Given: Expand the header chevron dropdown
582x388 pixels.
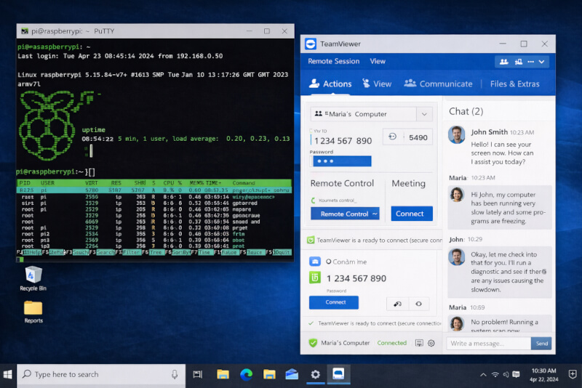Looking at the screenshot, I should point(541,62).
